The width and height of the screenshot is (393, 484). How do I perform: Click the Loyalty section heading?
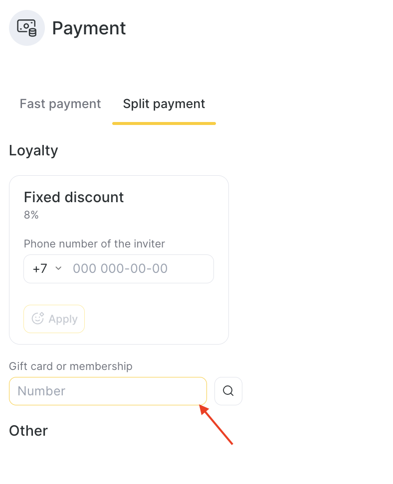coord(33,150)
